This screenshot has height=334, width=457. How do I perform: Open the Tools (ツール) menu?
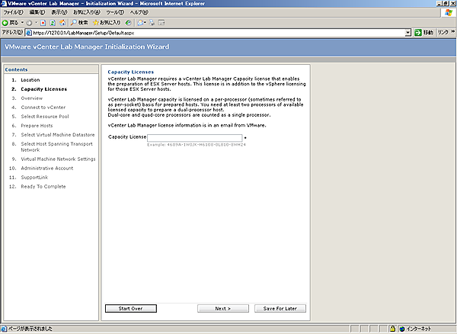tap(115, 12)
